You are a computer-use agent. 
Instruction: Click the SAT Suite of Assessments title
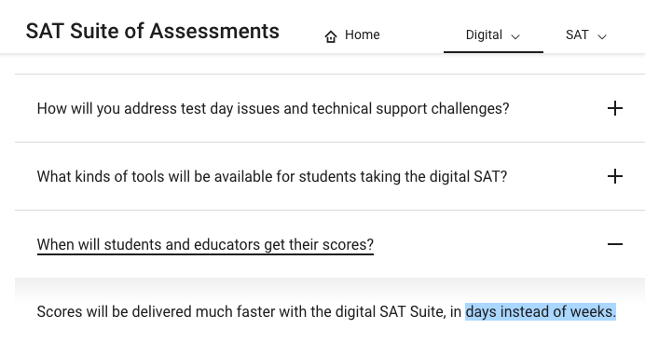coord(153,32)
